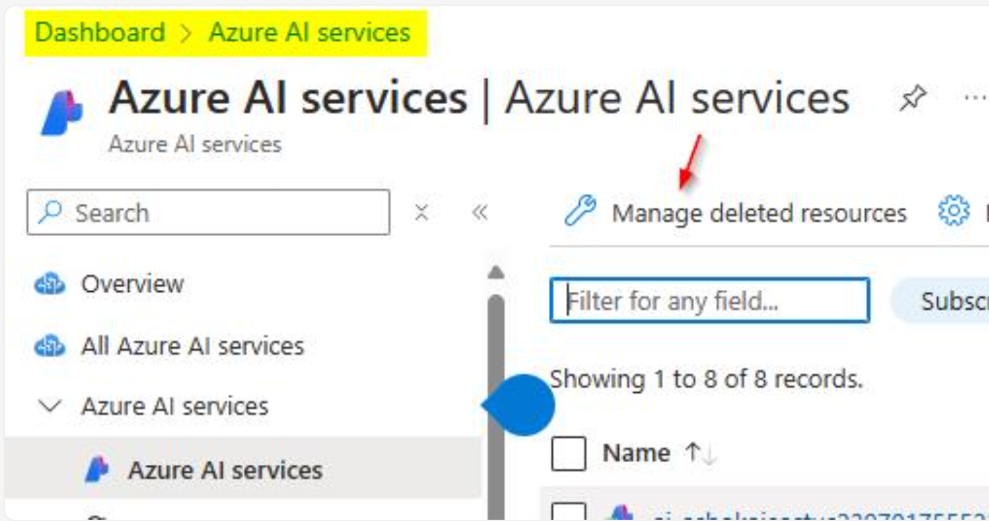Collapse the sidebar with the double chevron
This screenshot has width=989, height=521.
pos(480,212)
